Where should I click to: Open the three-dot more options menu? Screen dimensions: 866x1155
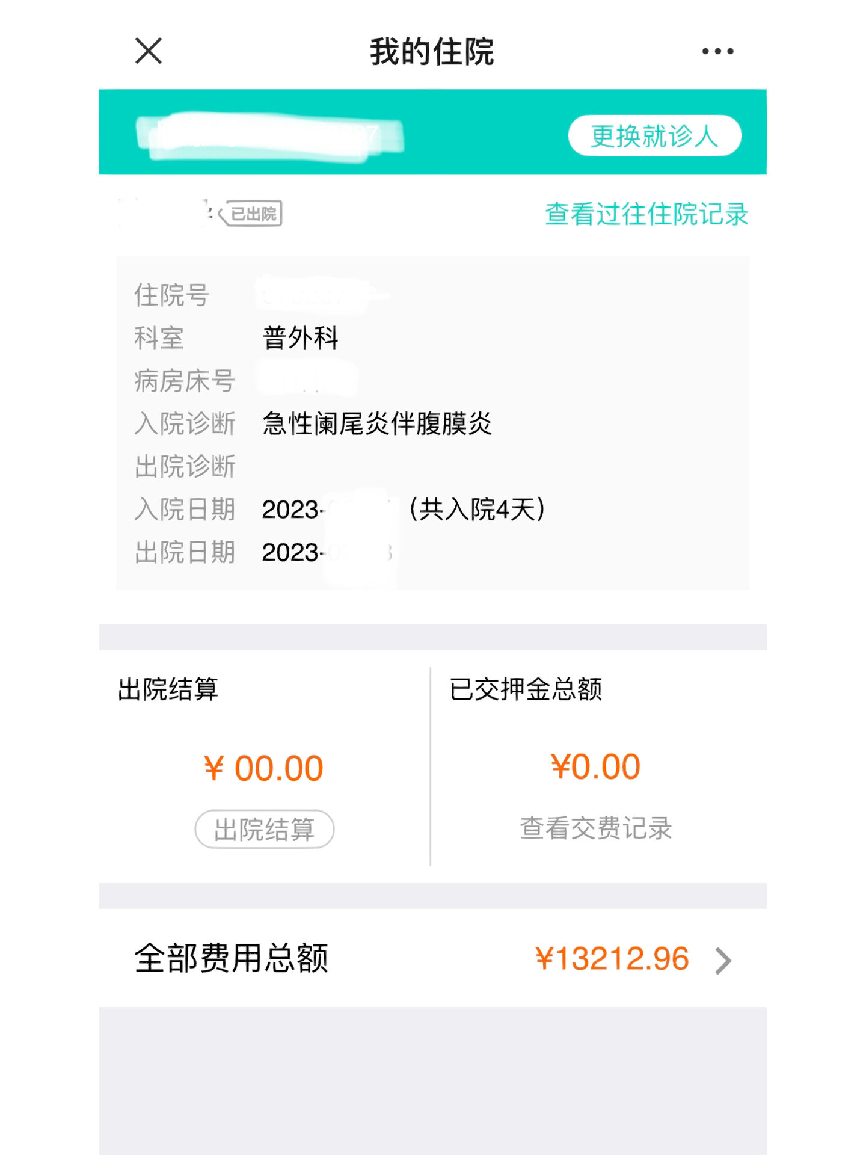coord(717,51)
